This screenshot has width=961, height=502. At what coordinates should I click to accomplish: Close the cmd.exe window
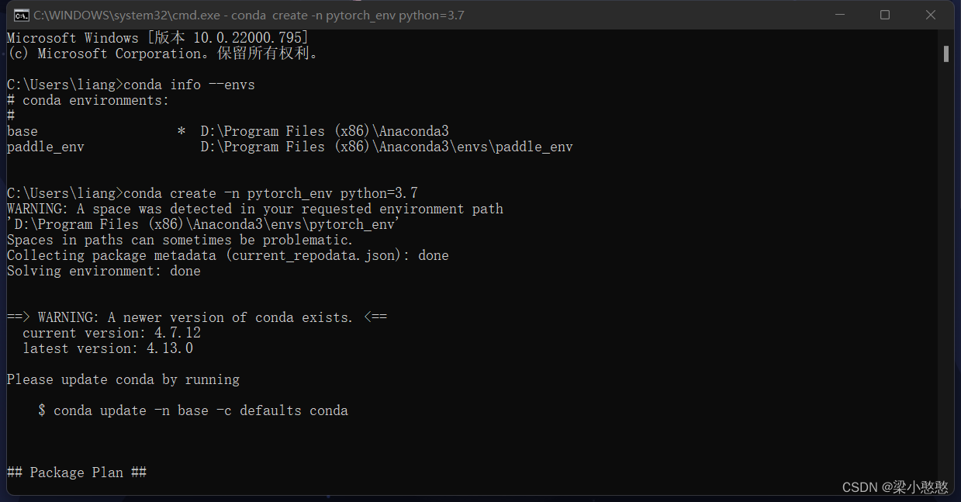[931, 15]
